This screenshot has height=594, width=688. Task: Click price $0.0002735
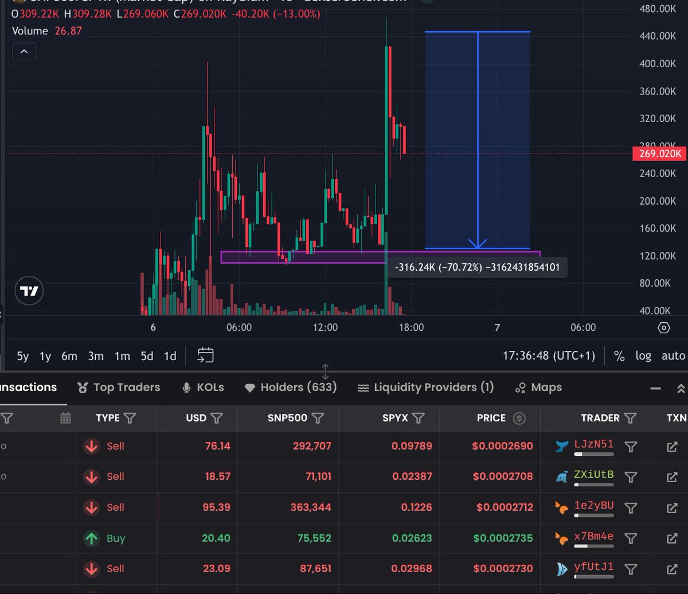(x=502, y=538)
